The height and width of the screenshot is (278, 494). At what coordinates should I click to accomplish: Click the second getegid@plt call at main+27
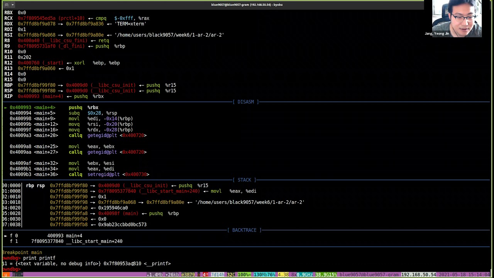pyautogui.click(x=78, y=152)
